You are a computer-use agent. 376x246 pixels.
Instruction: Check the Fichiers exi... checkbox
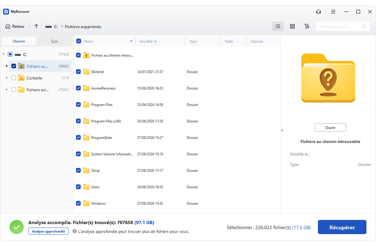tap(14, 90)
